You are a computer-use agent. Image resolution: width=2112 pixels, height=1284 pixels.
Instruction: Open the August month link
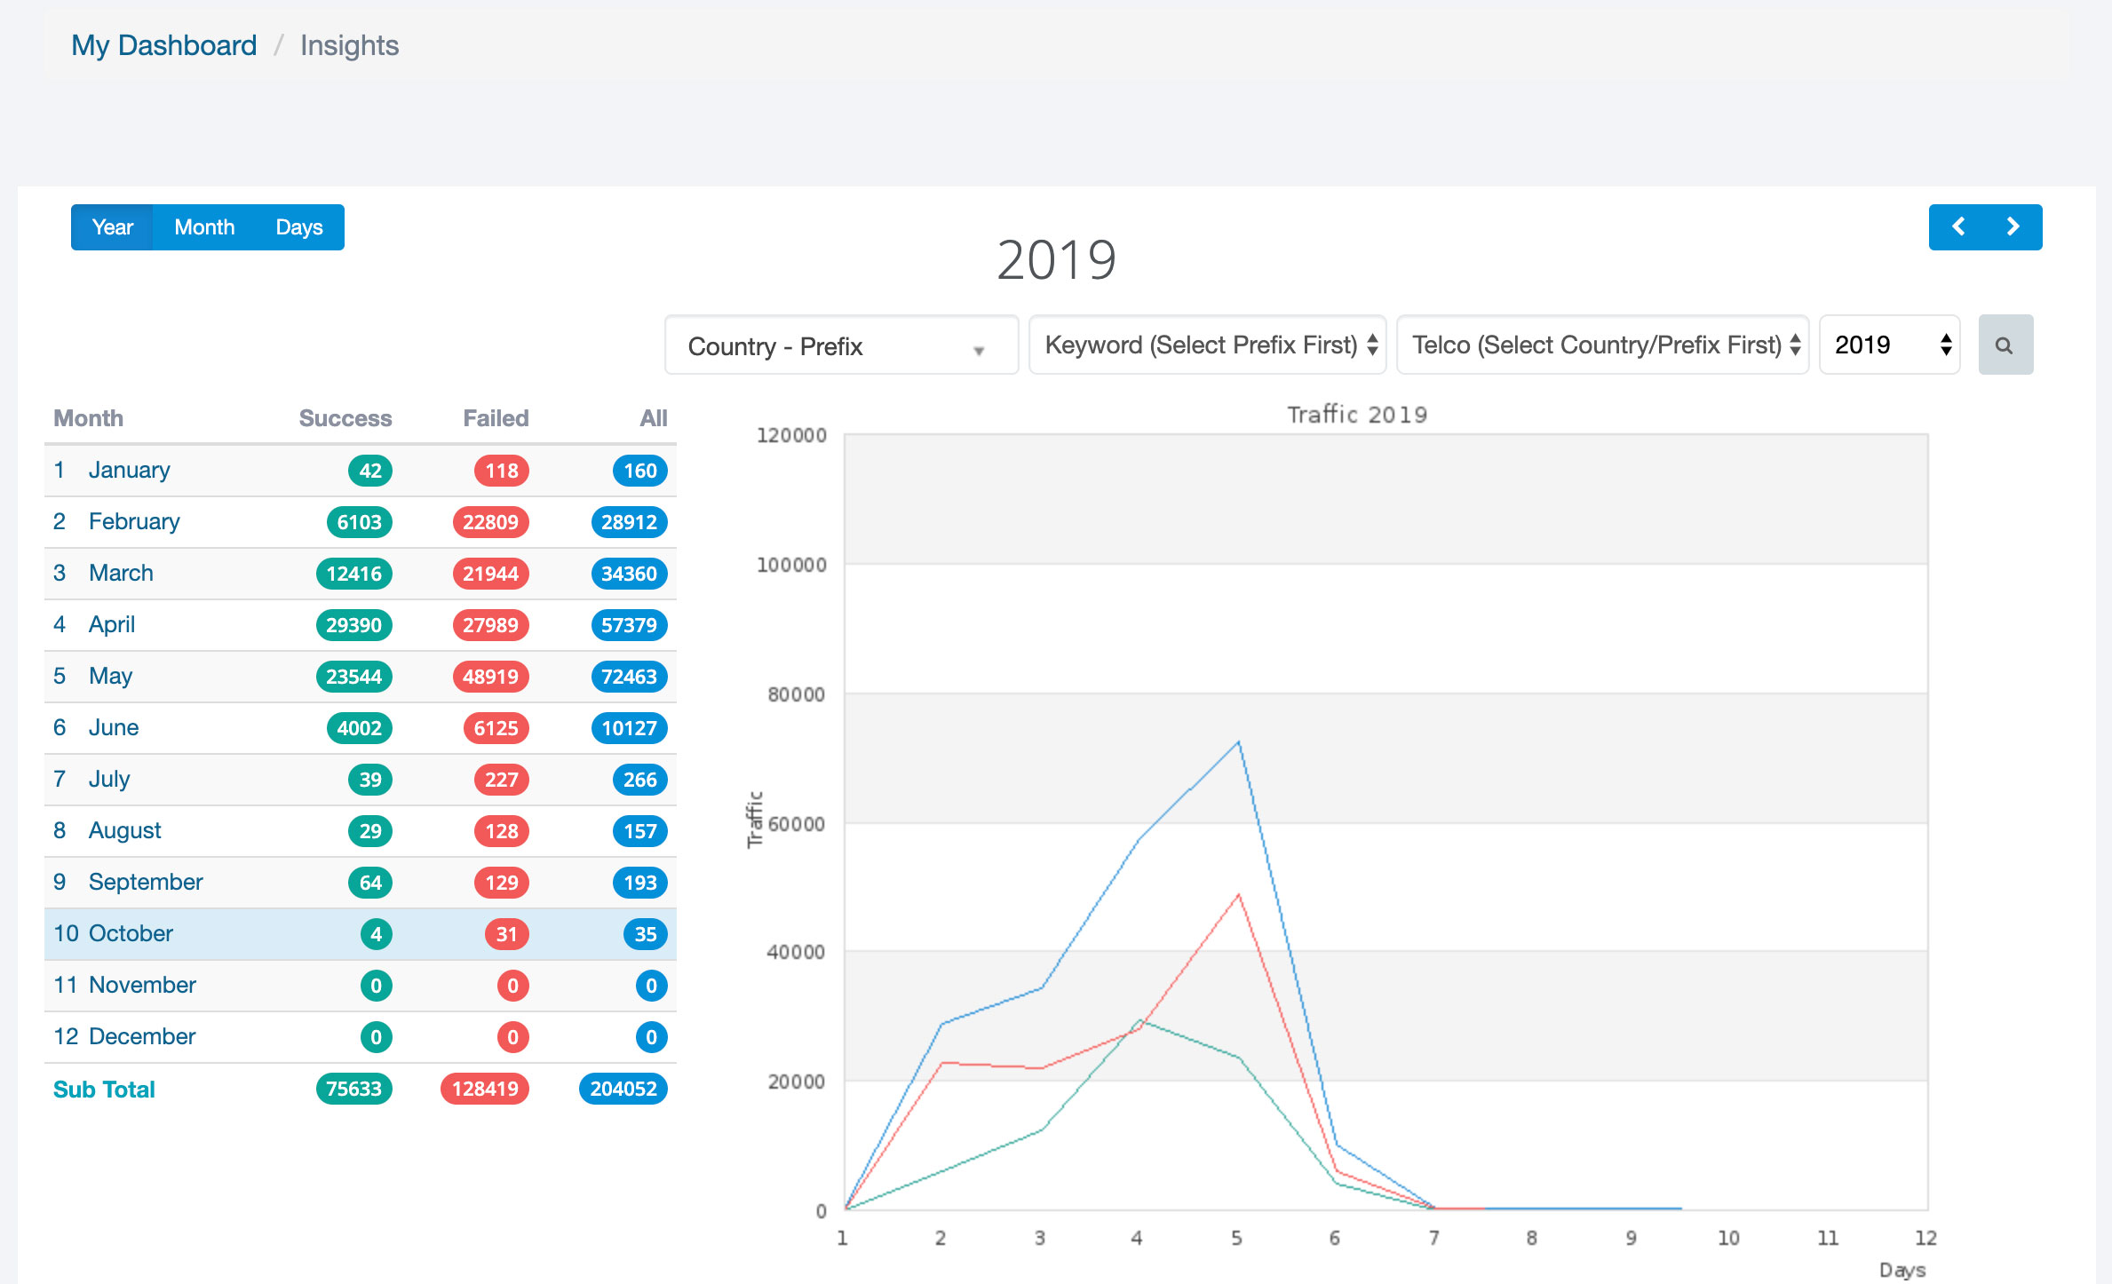(x=124, y=831)
